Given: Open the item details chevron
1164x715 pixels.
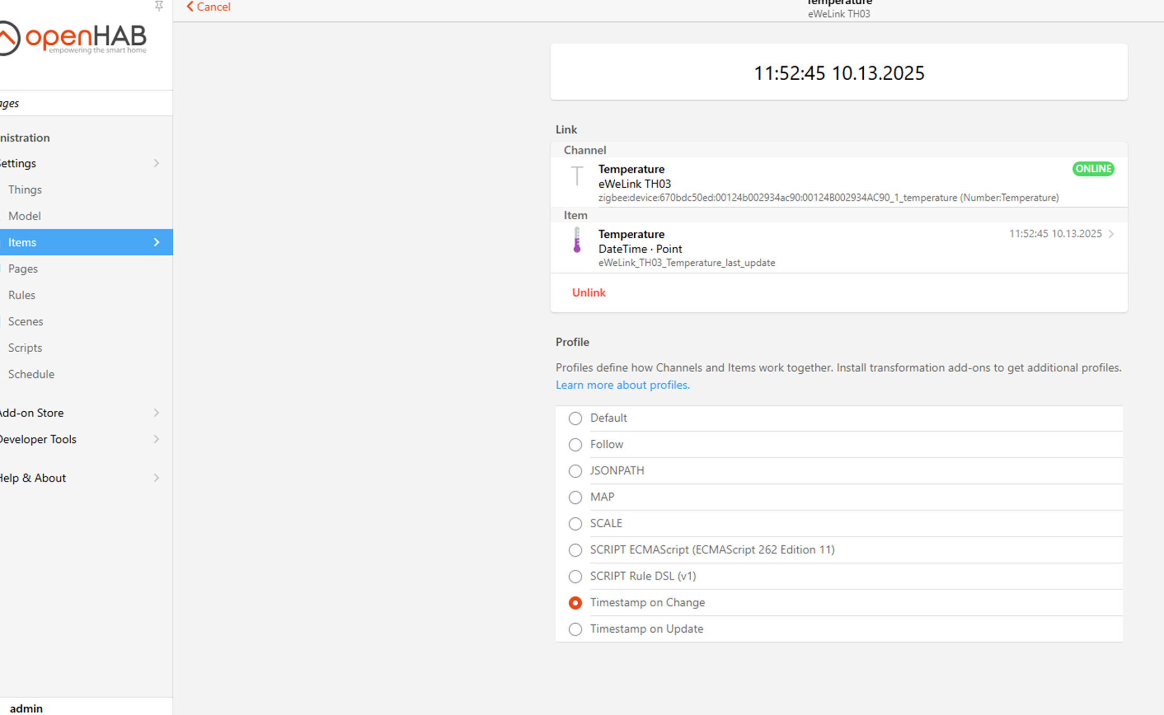Looking at the screenshot, I should coord(1111,234).
